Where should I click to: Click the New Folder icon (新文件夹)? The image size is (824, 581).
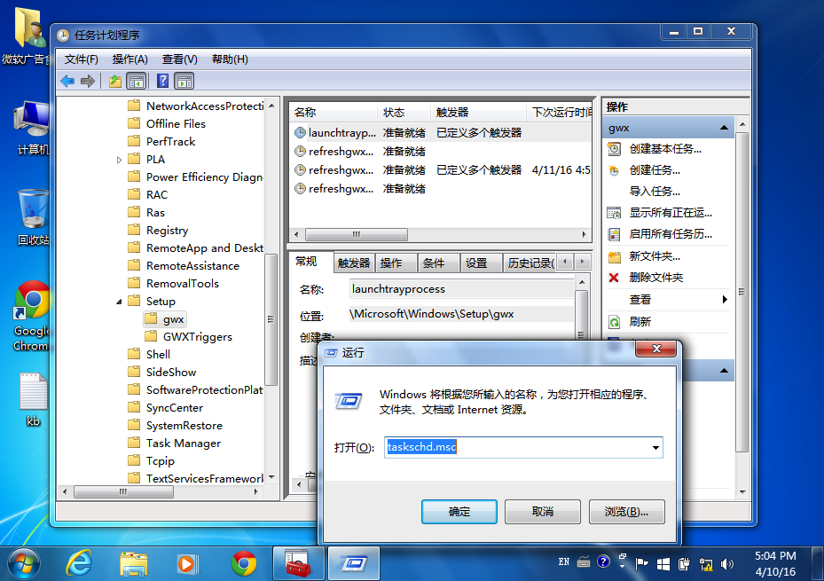pyautogui.click(x=614, y=257)
